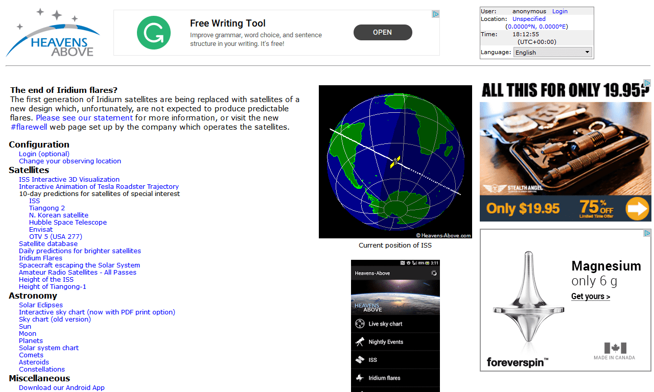Image resolution: width=654 pixels, height=392 pixels.
Task: Click the Sun link under Astronomy
Action: (x=25, y=326)
